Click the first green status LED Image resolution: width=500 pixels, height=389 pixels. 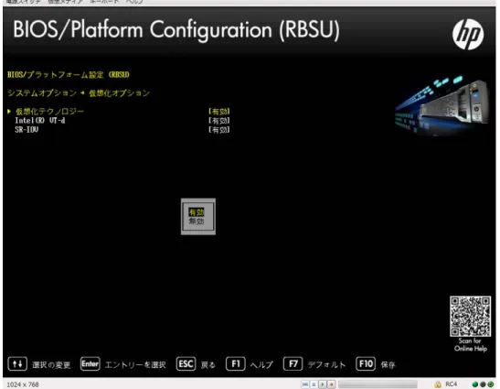(475, 384)
